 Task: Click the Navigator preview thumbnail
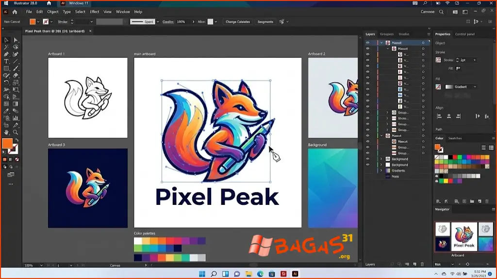(x=464, y=236)
